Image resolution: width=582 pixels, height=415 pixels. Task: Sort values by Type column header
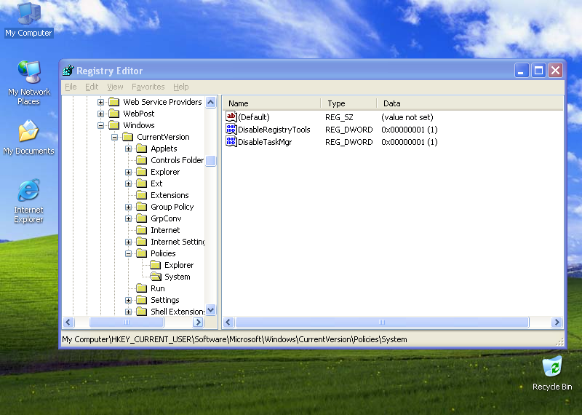pos(348,103)
